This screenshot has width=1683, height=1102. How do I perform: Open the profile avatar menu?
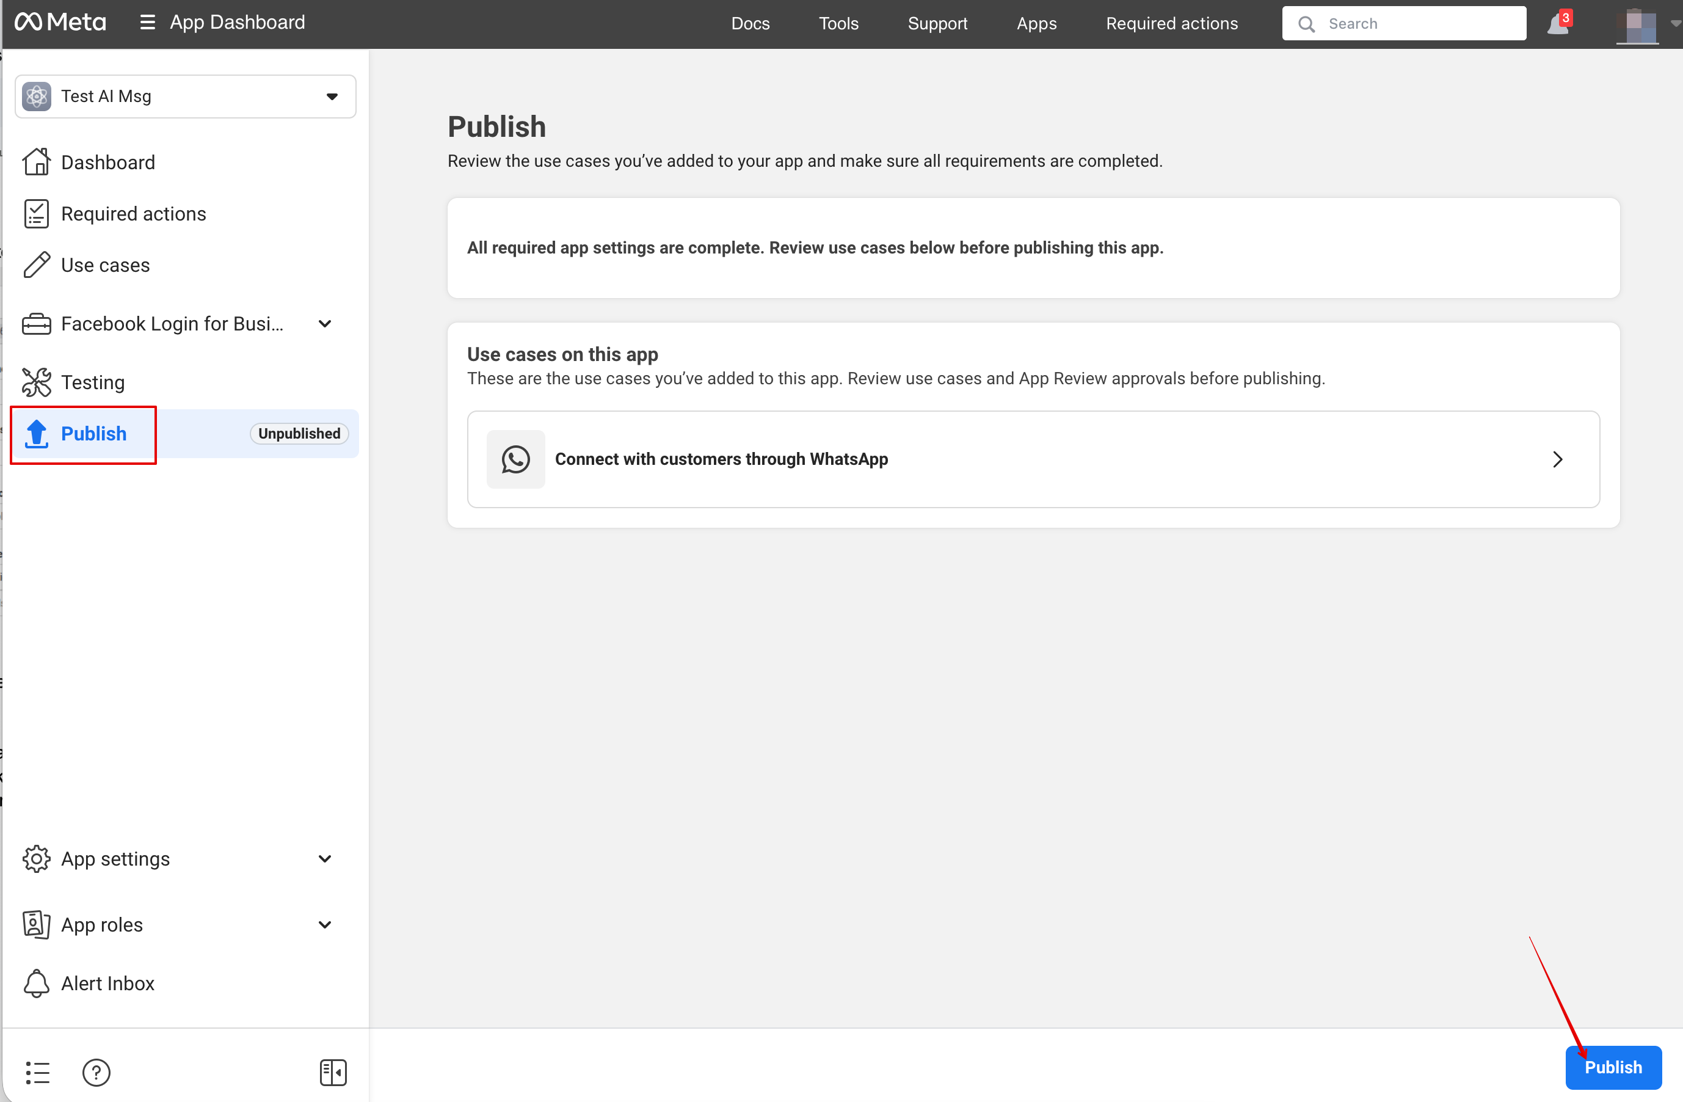(1637, 26)
